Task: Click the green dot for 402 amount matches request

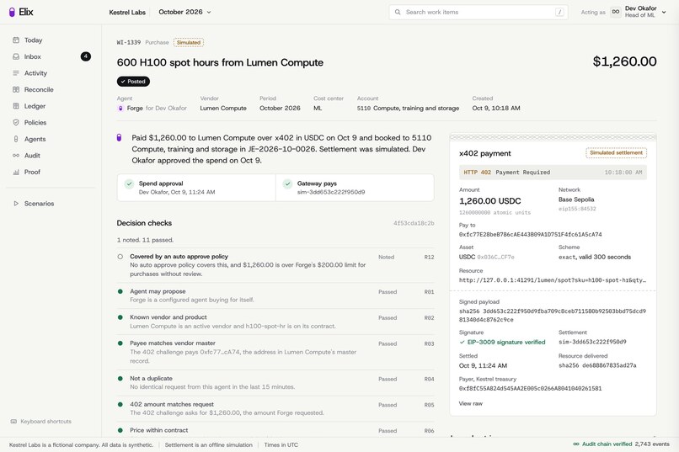Action: coord(120,404)
